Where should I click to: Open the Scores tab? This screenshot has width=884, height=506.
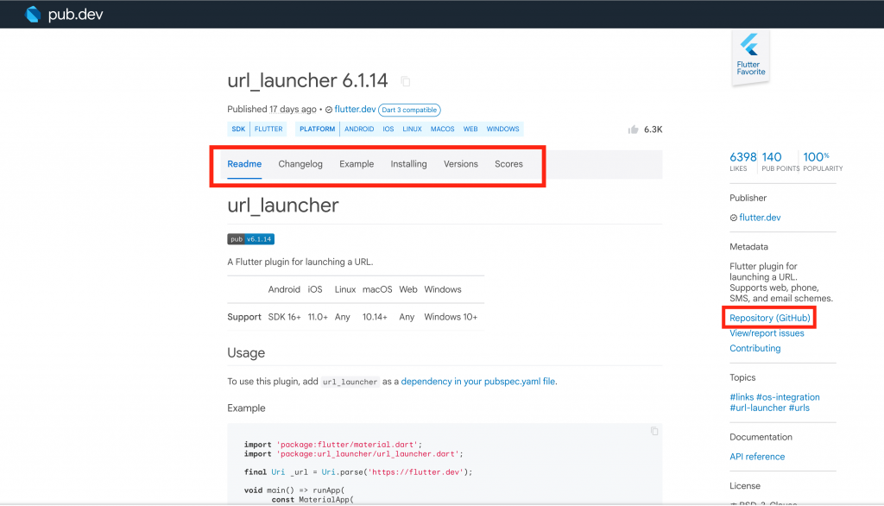coord(508,164)
